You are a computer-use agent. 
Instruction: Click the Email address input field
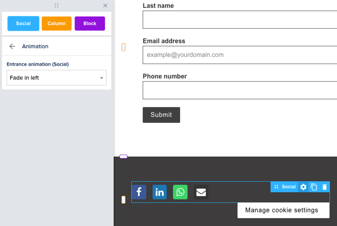point(240,54)
